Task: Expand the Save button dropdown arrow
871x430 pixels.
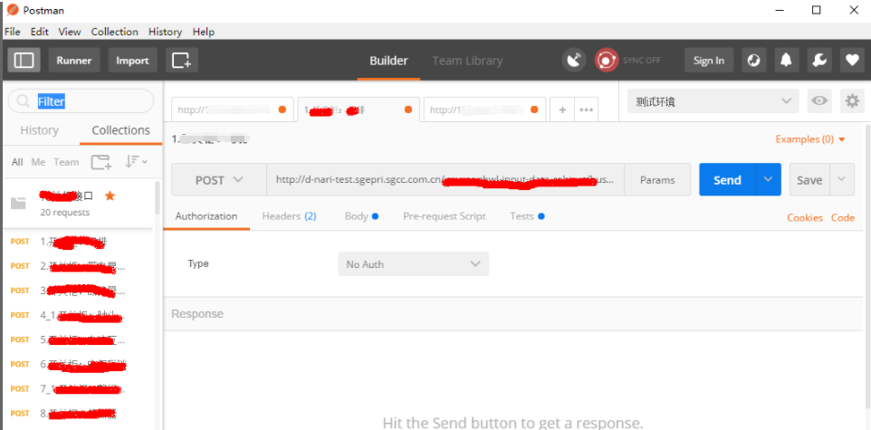Action: click(841, 179)
